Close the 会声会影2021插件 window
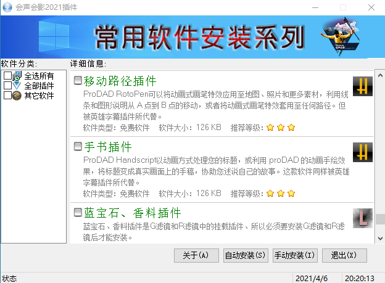Viewport: 385px width, 283px height. pyautogui.click(x=371, y=7)
